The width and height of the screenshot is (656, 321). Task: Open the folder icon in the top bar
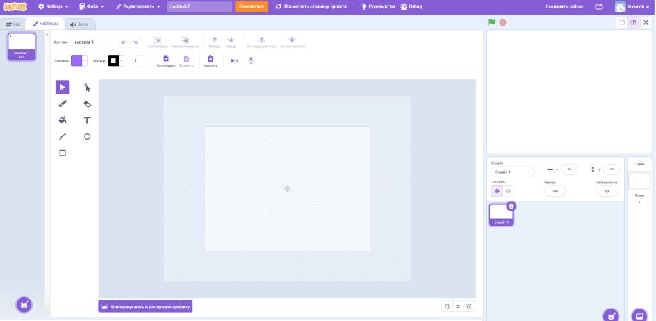(x=599, y=6)
